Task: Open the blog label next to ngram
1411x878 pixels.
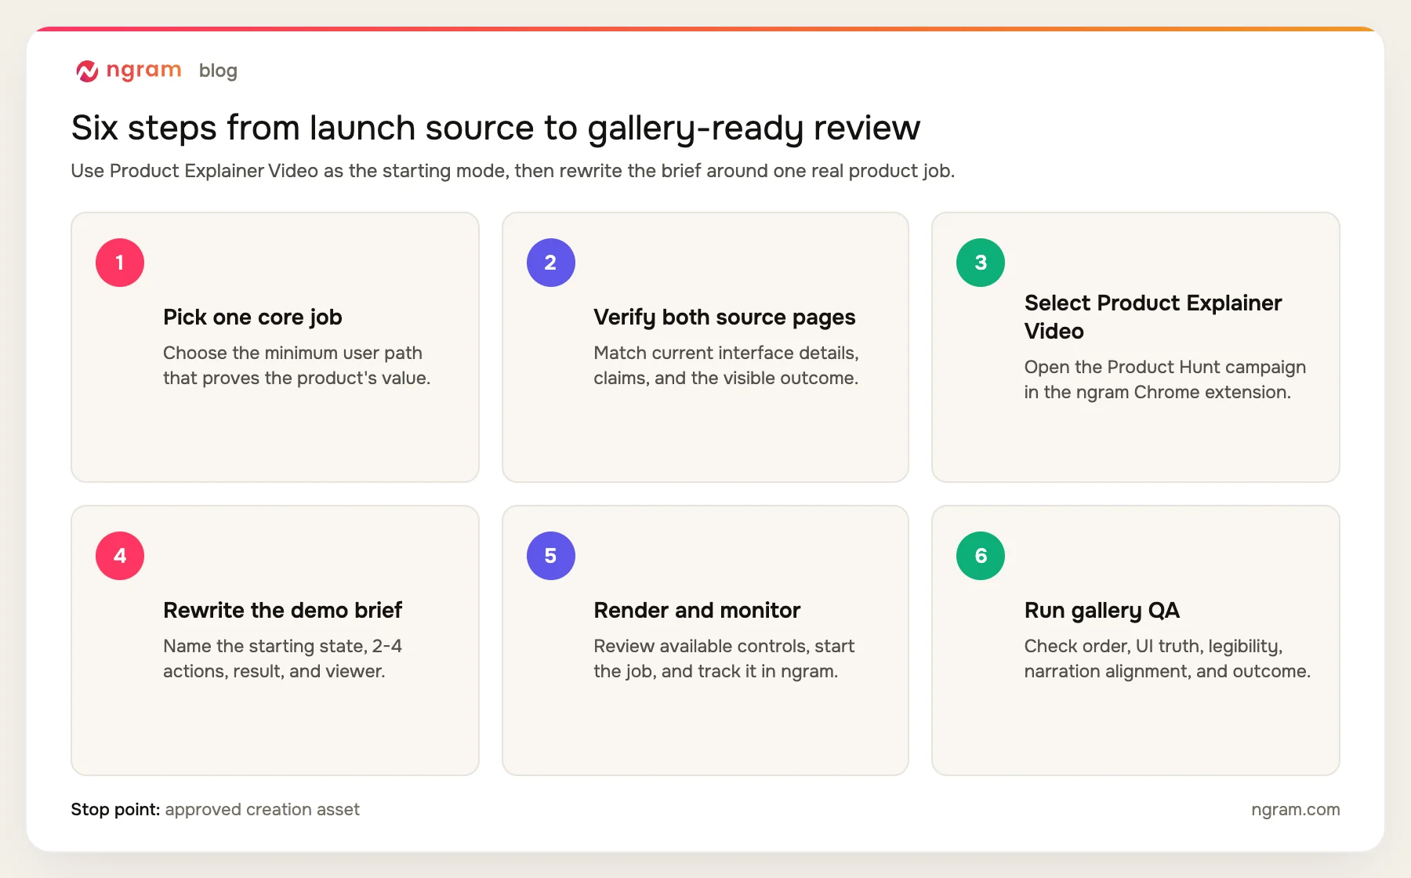Action: [x=218, y=71]
